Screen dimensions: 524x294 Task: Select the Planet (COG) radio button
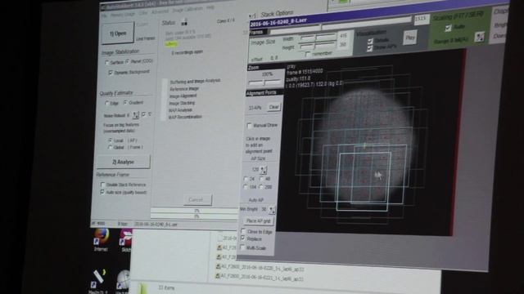pos(128,62)
